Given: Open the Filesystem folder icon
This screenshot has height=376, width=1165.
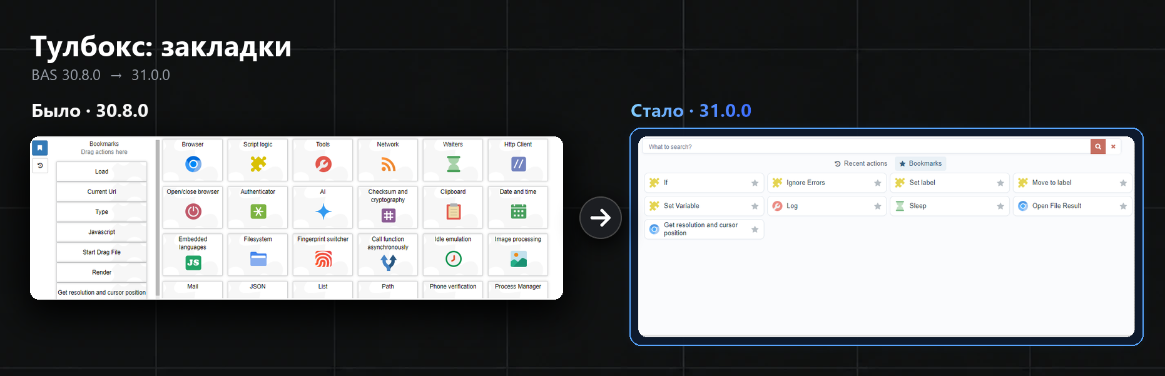Looking at the screenshot, I should pyautogui.click(x=258, y=259).
